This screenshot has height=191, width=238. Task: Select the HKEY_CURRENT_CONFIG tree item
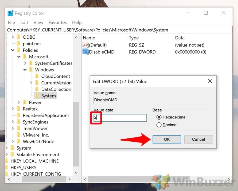coord(36,174)
